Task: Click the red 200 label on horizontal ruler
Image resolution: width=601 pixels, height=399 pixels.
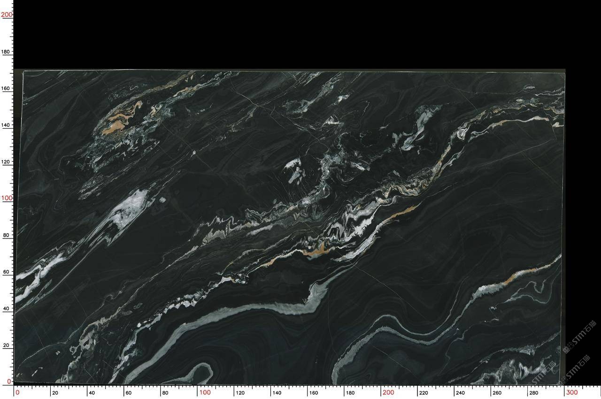Action: click(388, 392)
